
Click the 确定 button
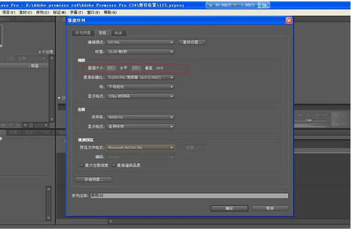[x=229, y=208]
